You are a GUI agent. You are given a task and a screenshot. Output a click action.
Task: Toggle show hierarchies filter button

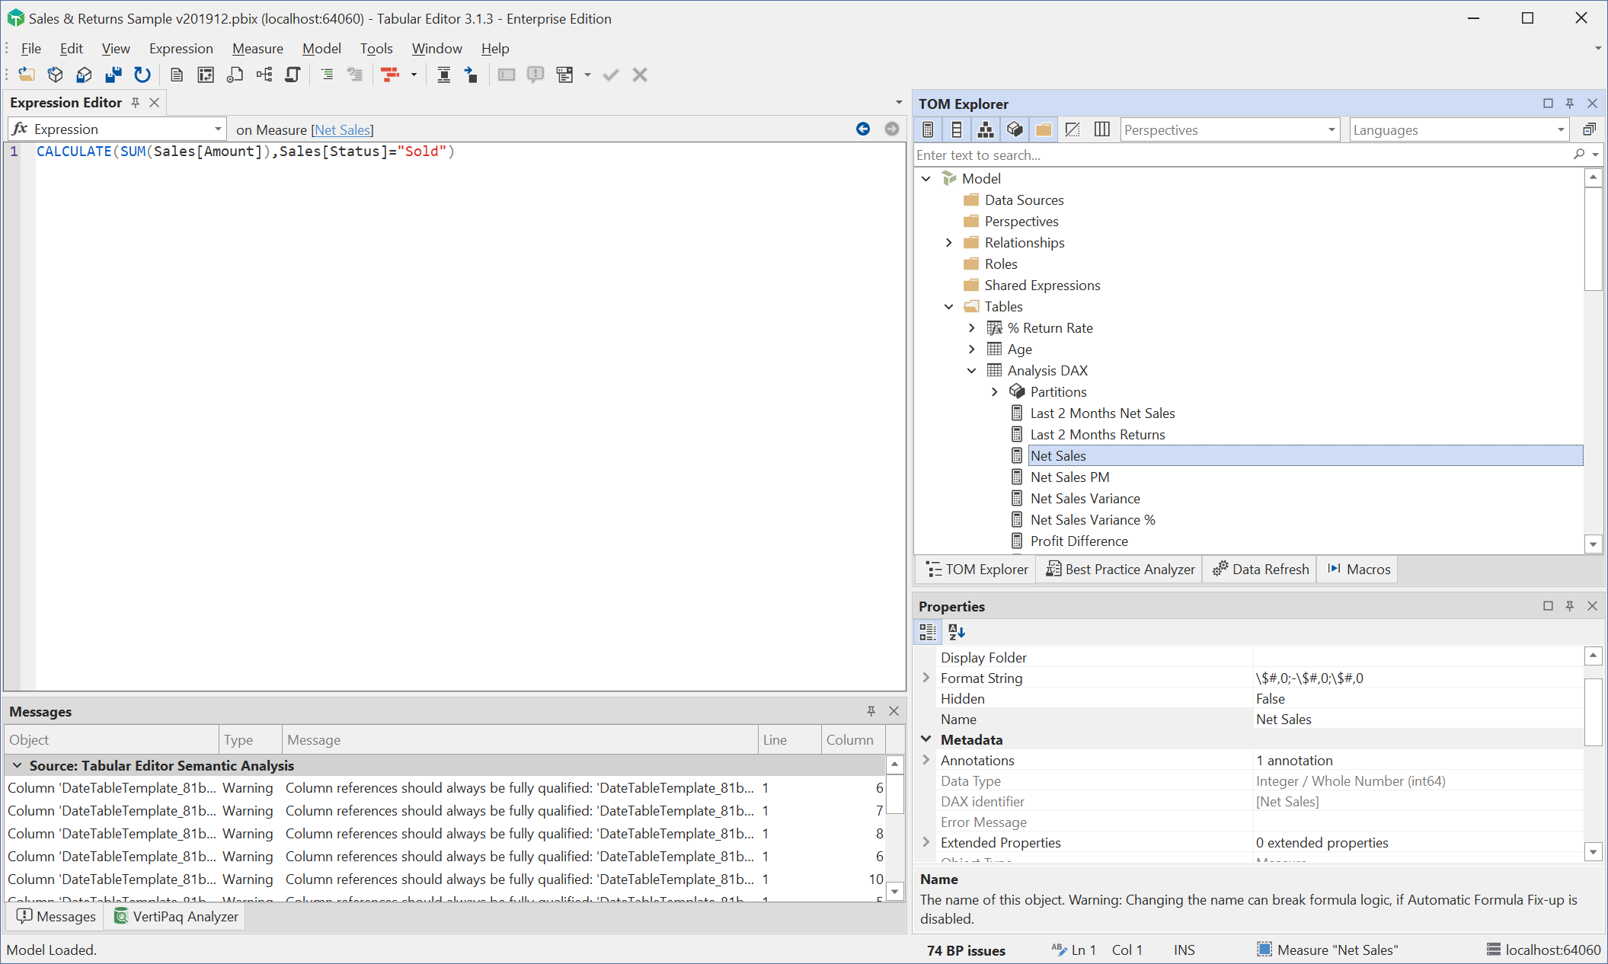(x=986, y=129)
